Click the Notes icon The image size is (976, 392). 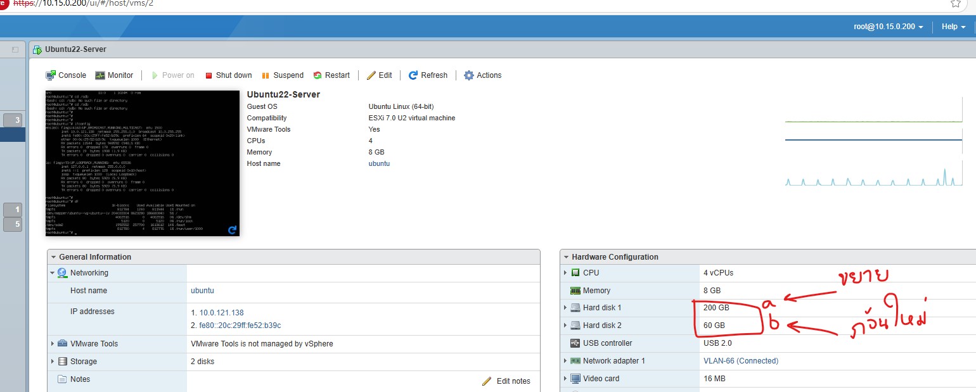[62, 379]
